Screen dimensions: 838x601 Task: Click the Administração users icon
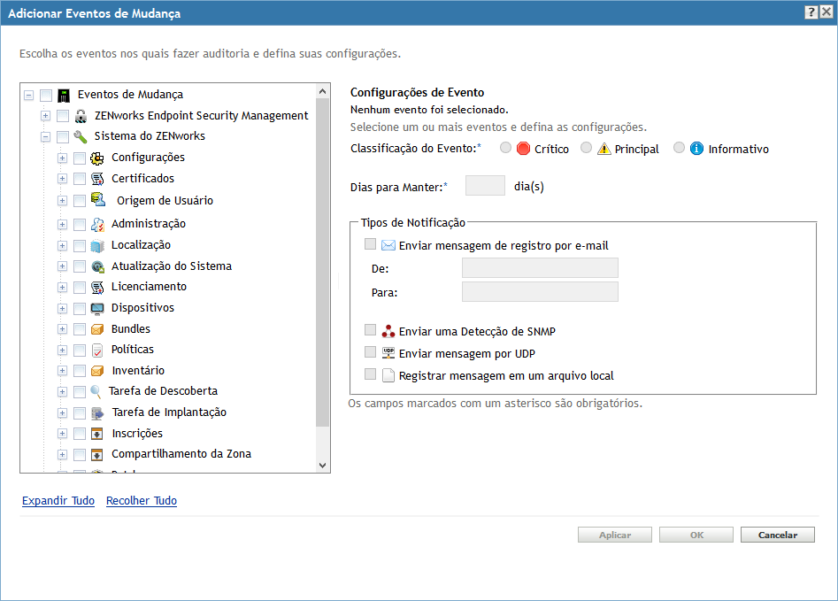pyautogui.click(x=97, y=224)
